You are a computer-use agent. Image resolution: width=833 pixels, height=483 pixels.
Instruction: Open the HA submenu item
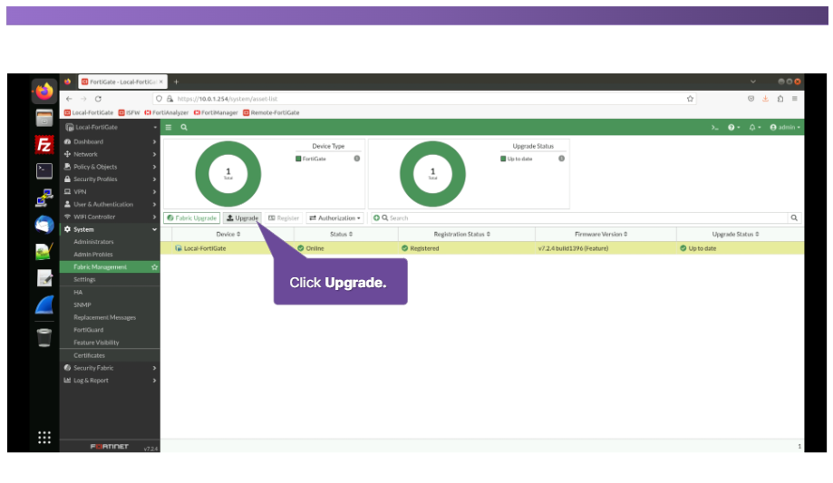78,292
